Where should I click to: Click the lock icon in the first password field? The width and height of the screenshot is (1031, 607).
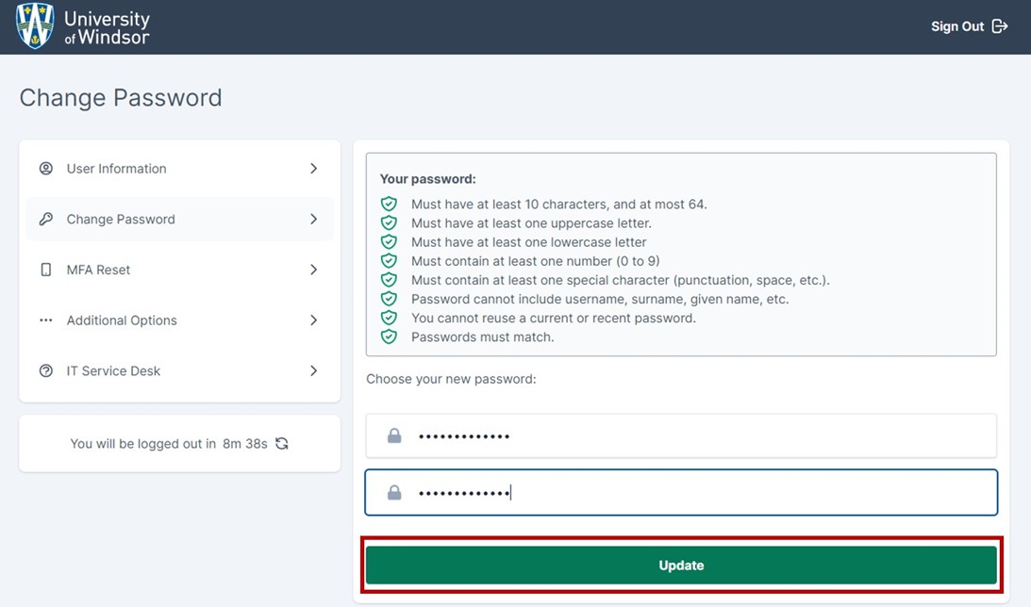(x=394, y=435)
